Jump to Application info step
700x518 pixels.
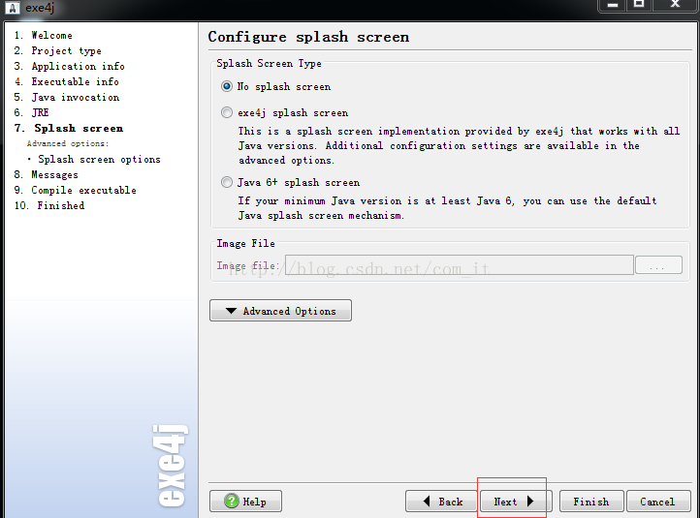coord(78,66)
